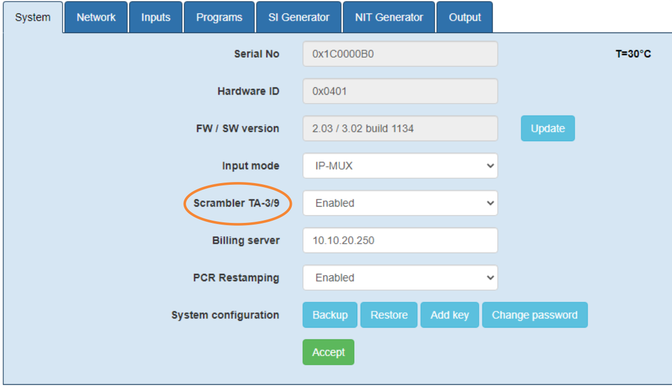Click the Restore configuration button
672x387 pixels.
click(x=389, y=315)
